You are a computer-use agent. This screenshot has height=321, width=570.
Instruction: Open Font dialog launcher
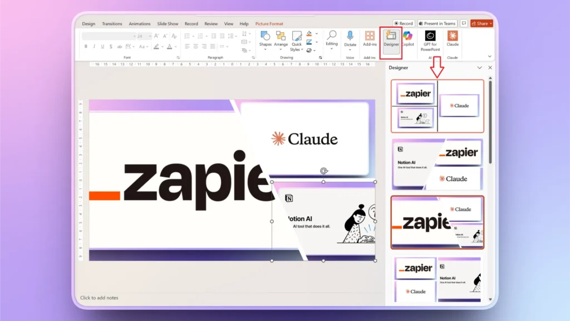(178, 57)
